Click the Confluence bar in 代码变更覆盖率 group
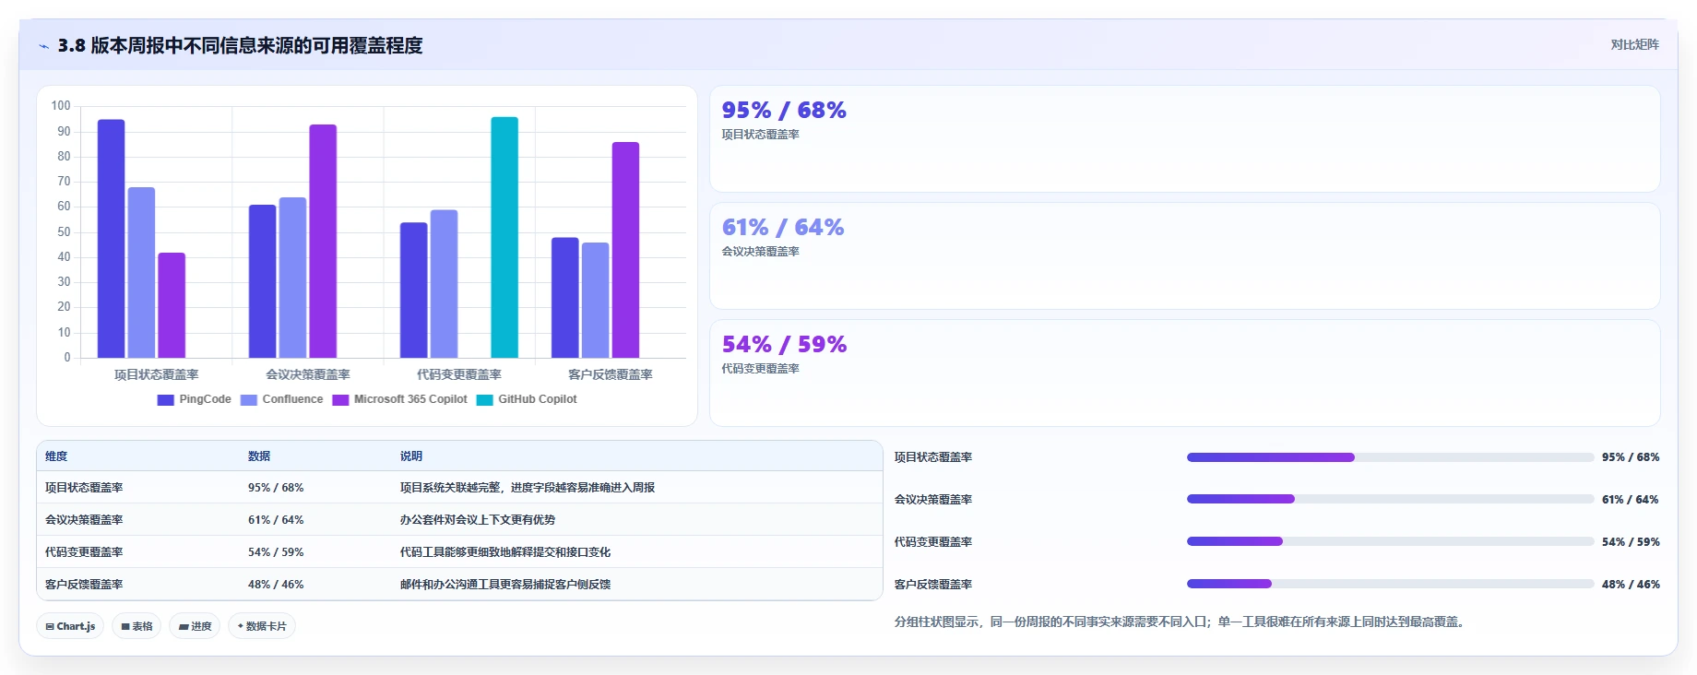The width and height of the screenshot is (1697, 675). (x=444, y=284)
